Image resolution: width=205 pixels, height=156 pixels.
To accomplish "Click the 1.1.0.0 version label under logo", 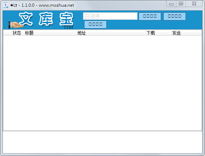I will pos(69,28).
